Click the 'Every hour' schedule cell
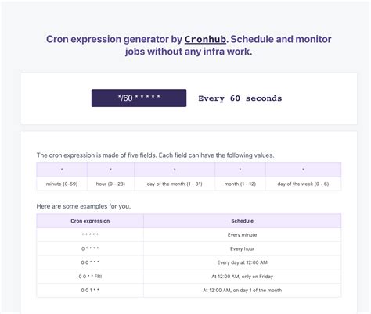The image size is (371, 314). tap(242, 248)
